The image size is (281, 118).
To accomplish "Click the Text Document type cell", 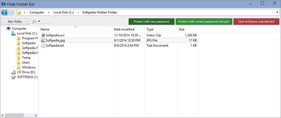I will [157, 46].
